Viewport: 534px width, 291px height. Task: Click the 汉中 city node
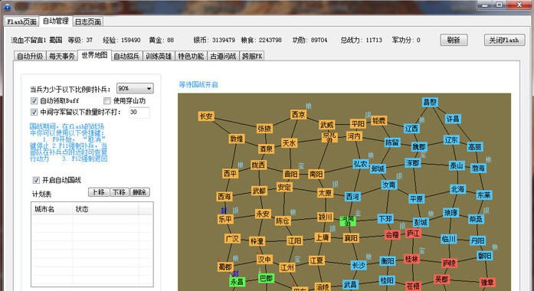tap(264, 260)
